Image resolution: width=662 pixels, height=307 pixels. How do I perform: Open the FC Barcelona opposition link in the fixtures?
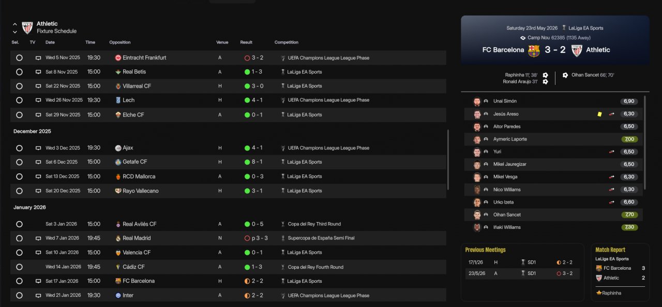point(139,281)
